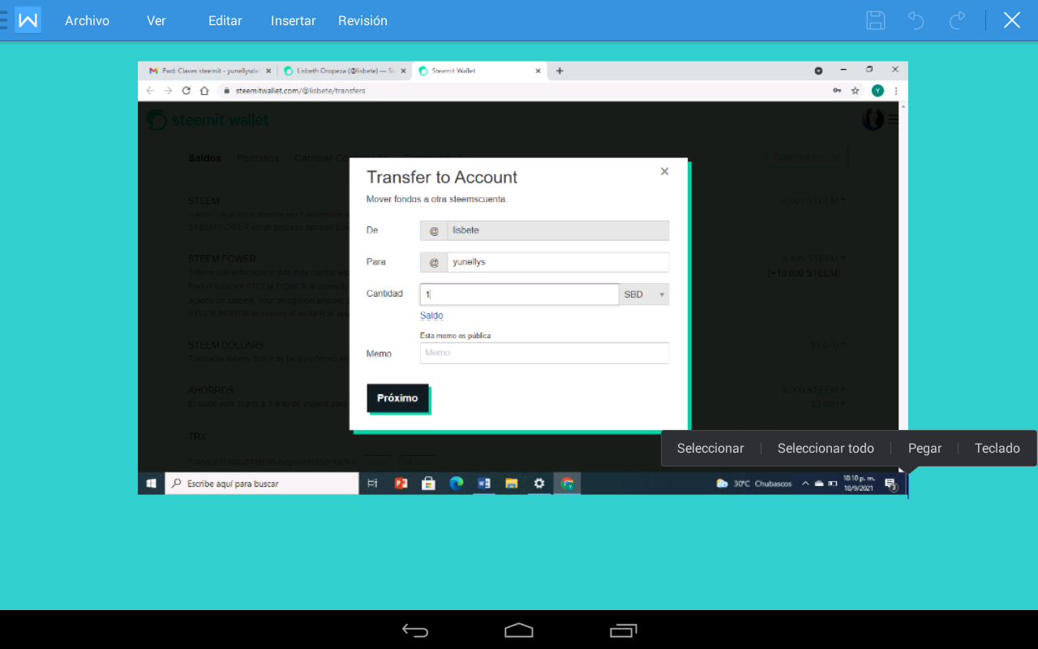Click the De field containing lisbete
Viewport: 1038px width, 649px height.
[x=544, y=230]
